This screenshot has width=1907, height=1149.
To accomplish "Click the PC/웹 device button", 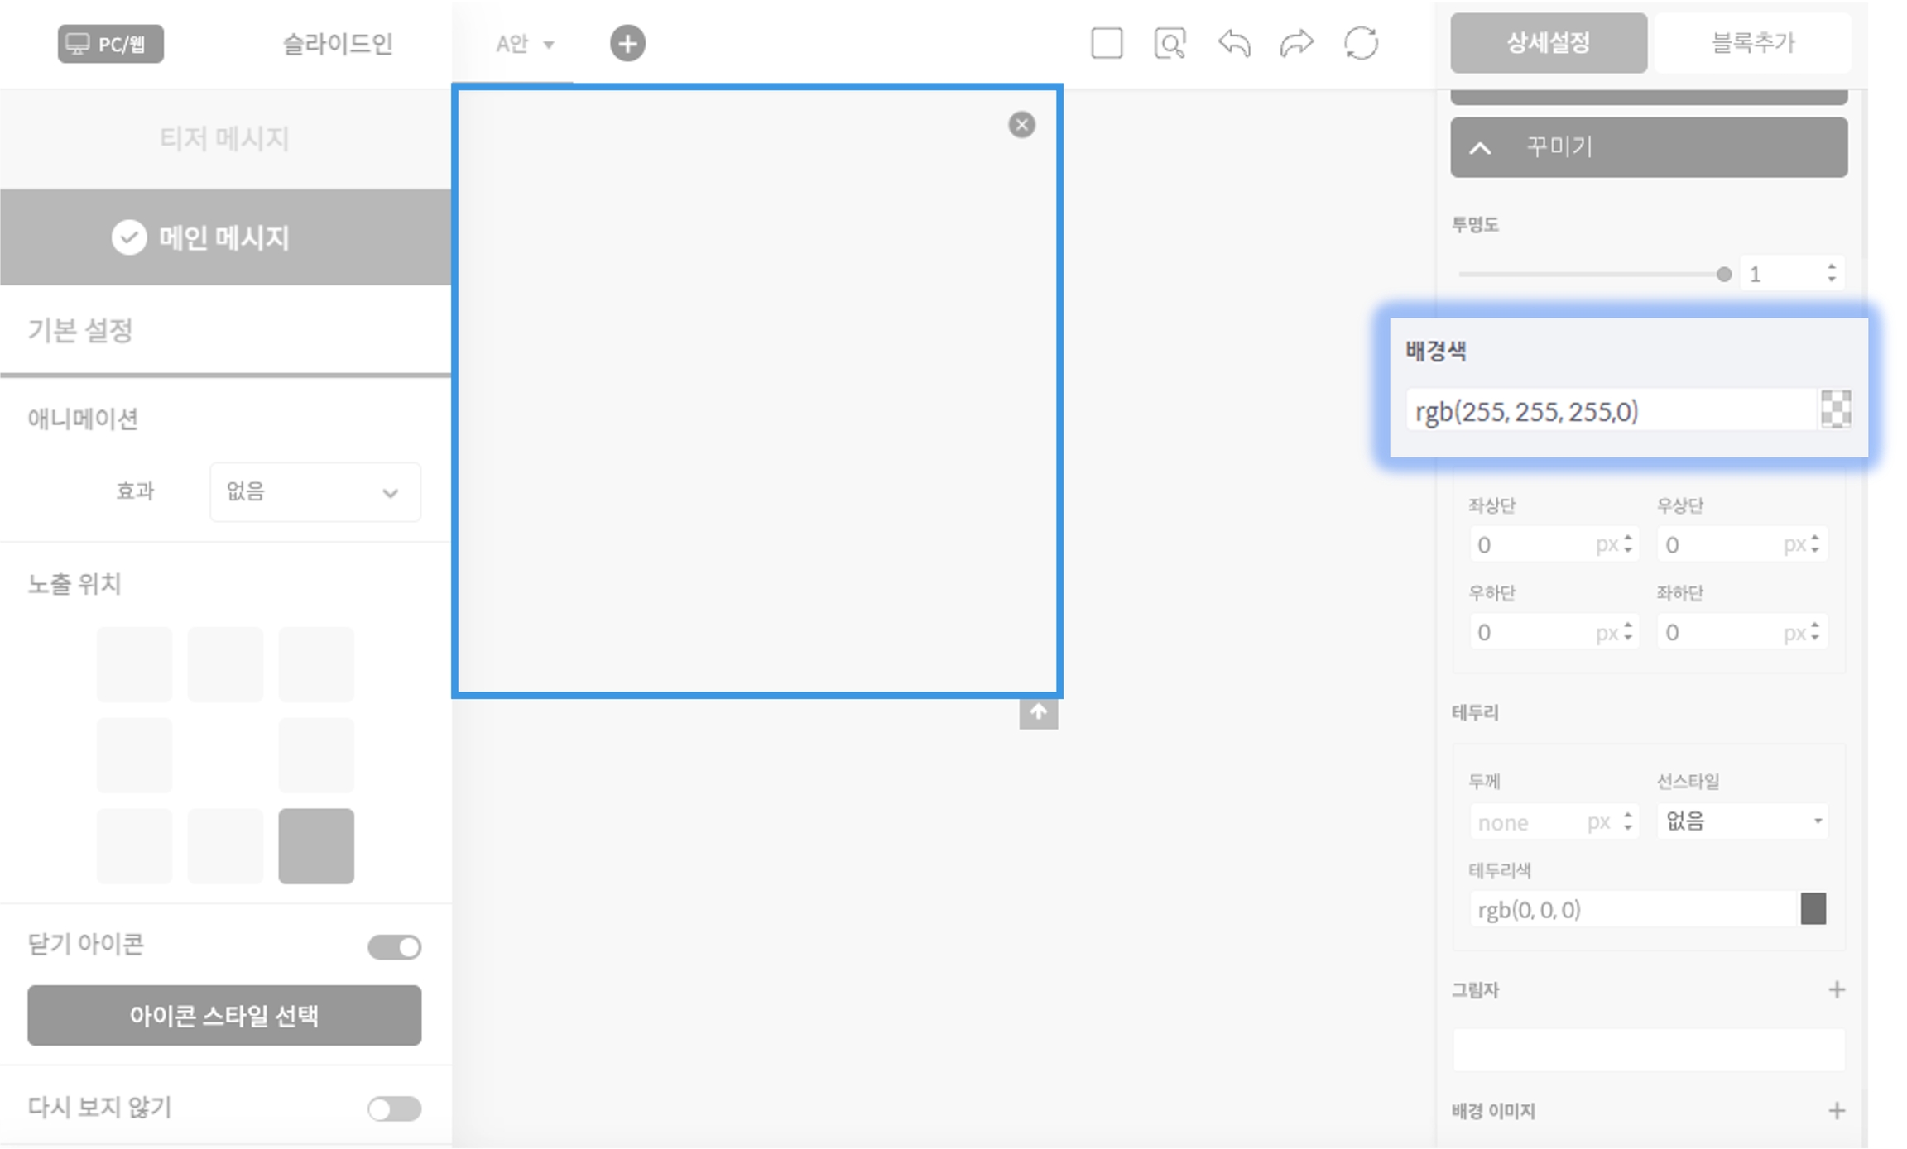I will tap(110, 44).
